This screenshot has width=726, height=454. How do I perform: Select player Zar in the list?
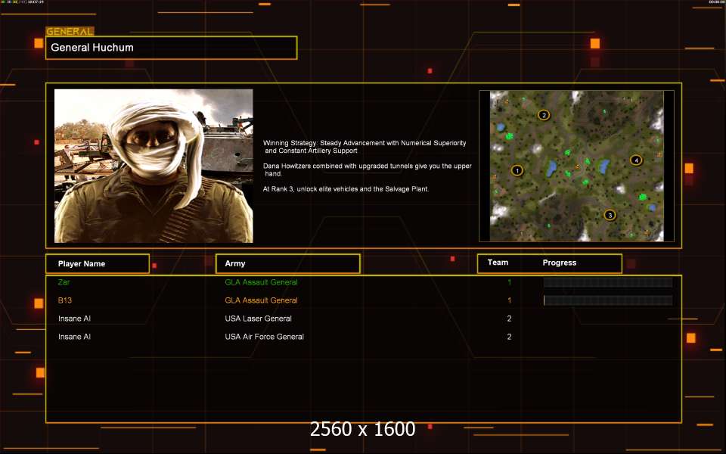[x=64, y=282]
